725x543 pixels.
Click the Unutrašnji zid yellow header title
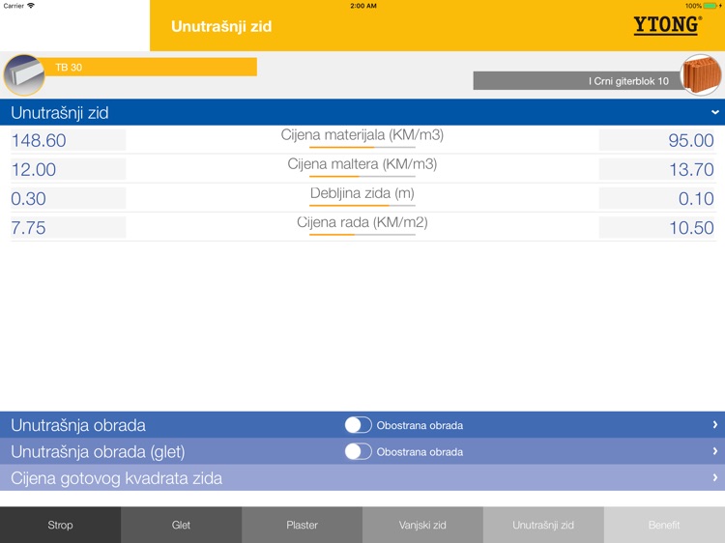point(221,26)
